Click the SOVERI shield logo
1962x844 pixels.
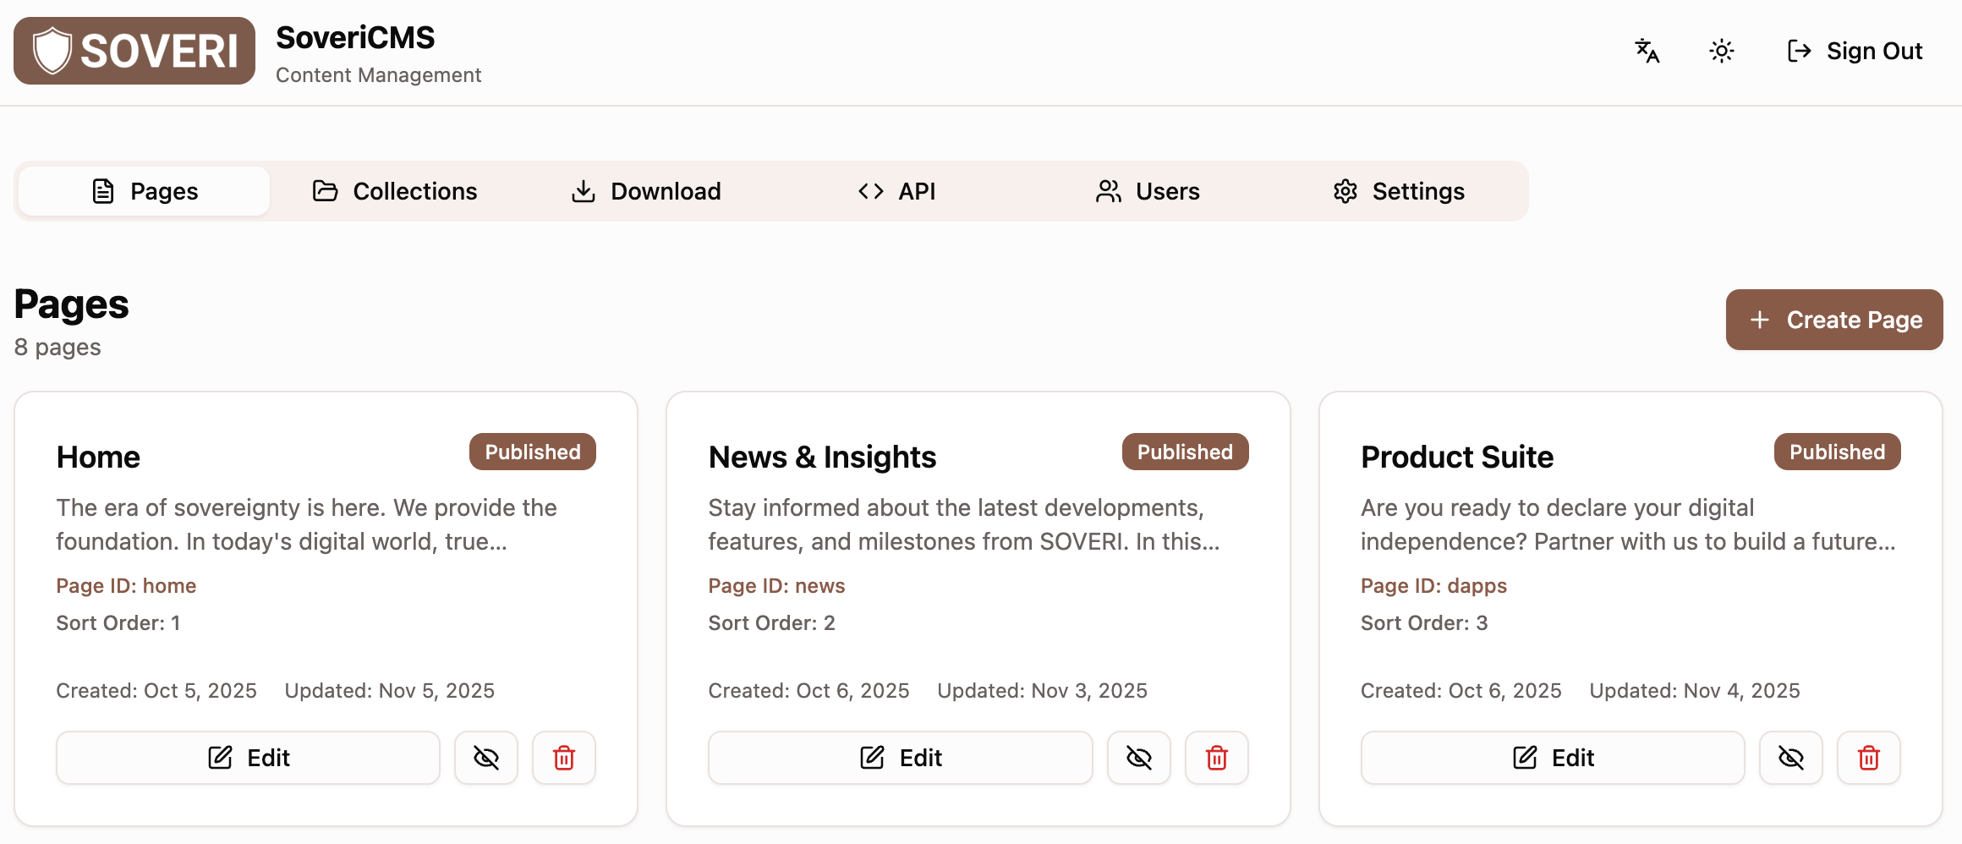(134, 51)
